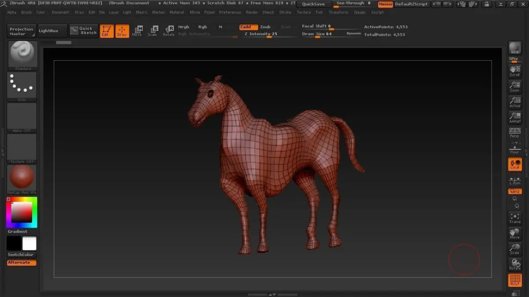Open the Standard brush thumbnail
Screen dimensions: 529x297
point(22,55)
